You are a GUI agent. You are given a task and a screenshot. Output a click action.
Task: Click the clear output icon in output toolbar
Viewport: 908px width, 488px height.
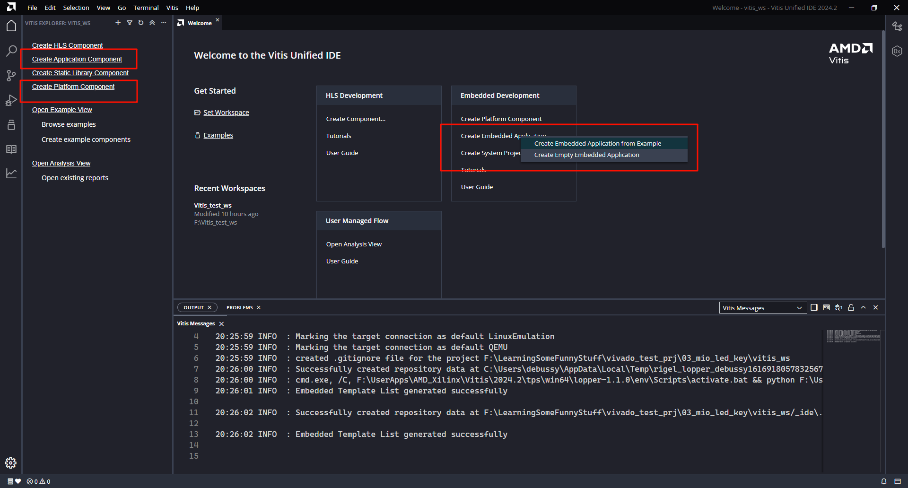826,307
